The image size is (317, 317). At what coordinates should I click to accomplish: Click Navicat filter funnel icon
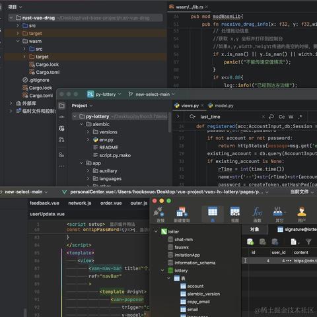click(x=308, y=242)
